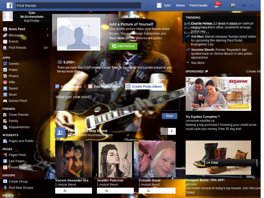Open the Chat bar
Image resolution: width=264 pixels, height=198 pixels.
click(x=231, y=163)
